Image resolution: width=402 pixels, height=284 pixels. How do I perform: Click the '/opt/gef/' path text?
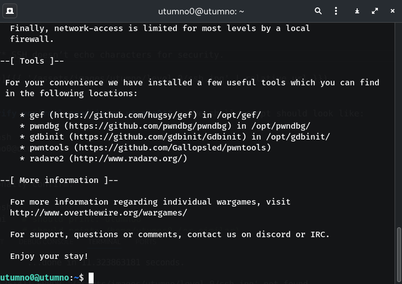click(239, 115)
